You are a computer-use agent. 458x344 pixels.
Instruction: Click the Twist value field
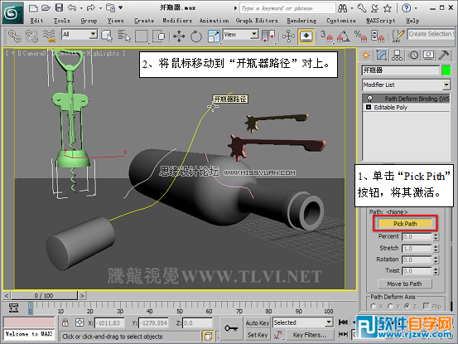pos(417,271)
